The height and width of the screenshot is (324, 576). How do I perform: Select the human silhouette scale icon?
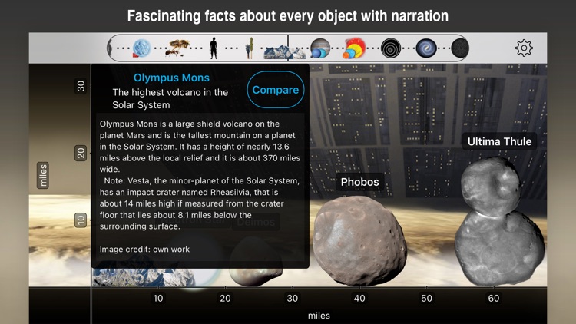(x=214, y=48)
